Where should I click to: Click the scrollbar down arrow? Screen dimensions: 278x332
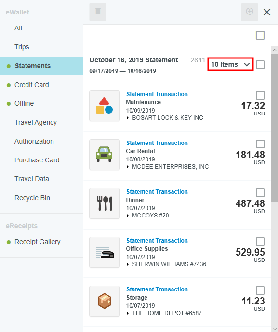(275, 329)
